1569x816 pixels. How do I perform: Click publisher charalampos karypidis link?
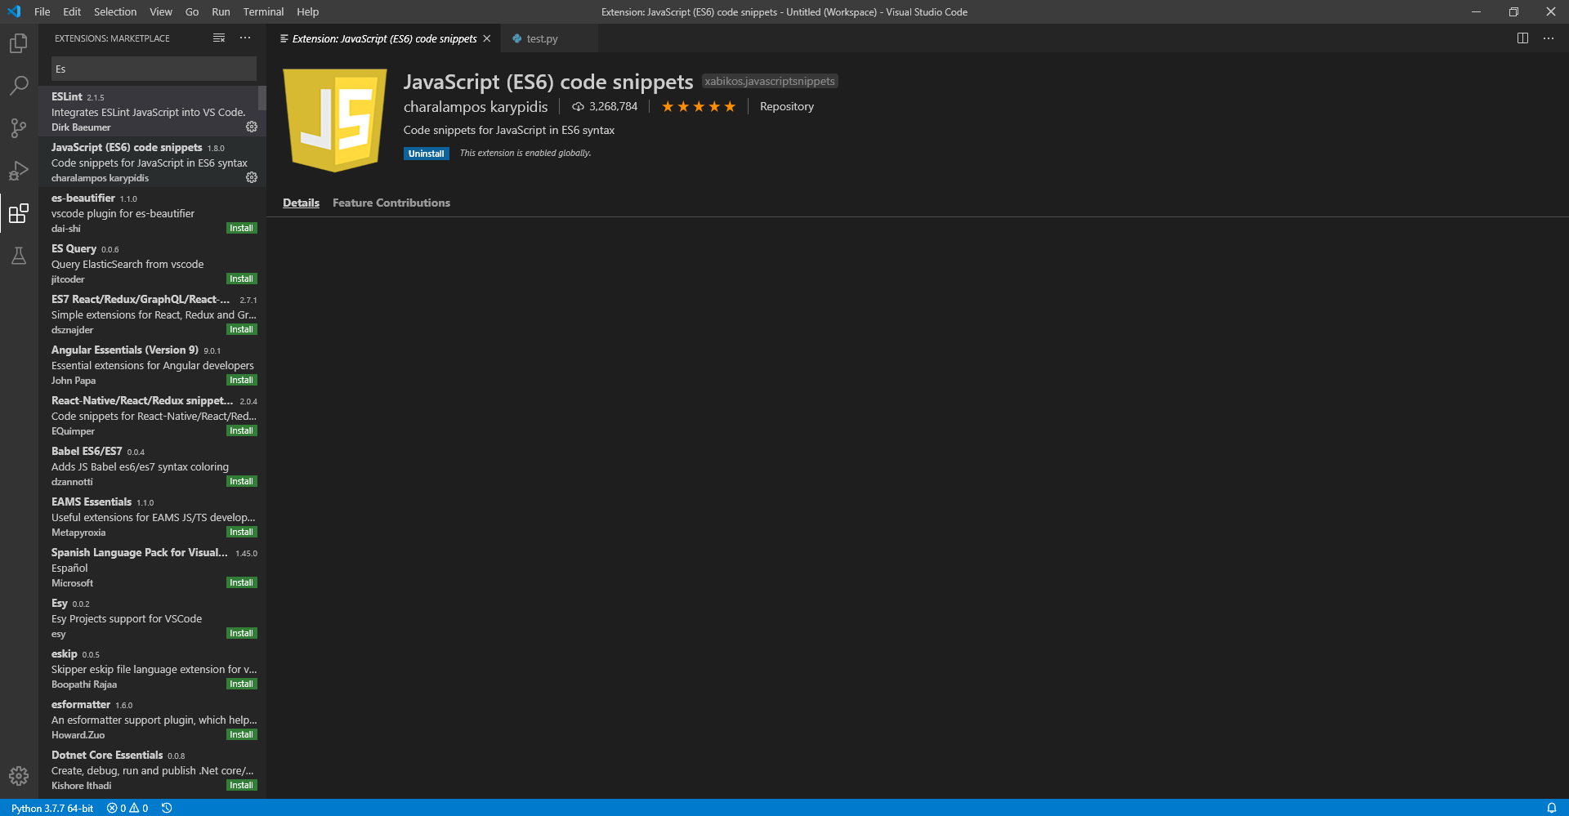[x=476, y=107]
